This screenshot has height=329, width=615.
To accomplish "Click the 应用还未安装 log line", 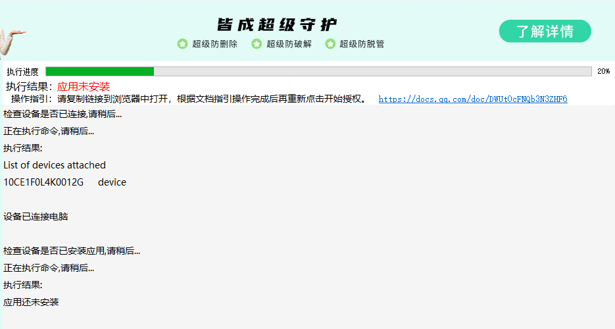I will (31, 302).
